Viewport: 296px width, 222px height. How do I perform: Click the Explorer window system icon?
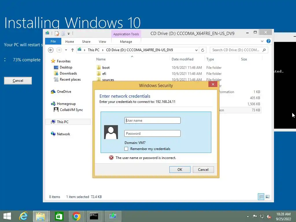(47, 33)
